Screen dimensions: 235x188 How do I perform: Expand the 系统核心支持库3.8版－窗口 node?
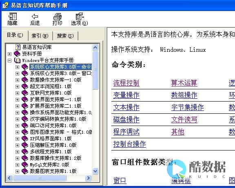(17, 73)
